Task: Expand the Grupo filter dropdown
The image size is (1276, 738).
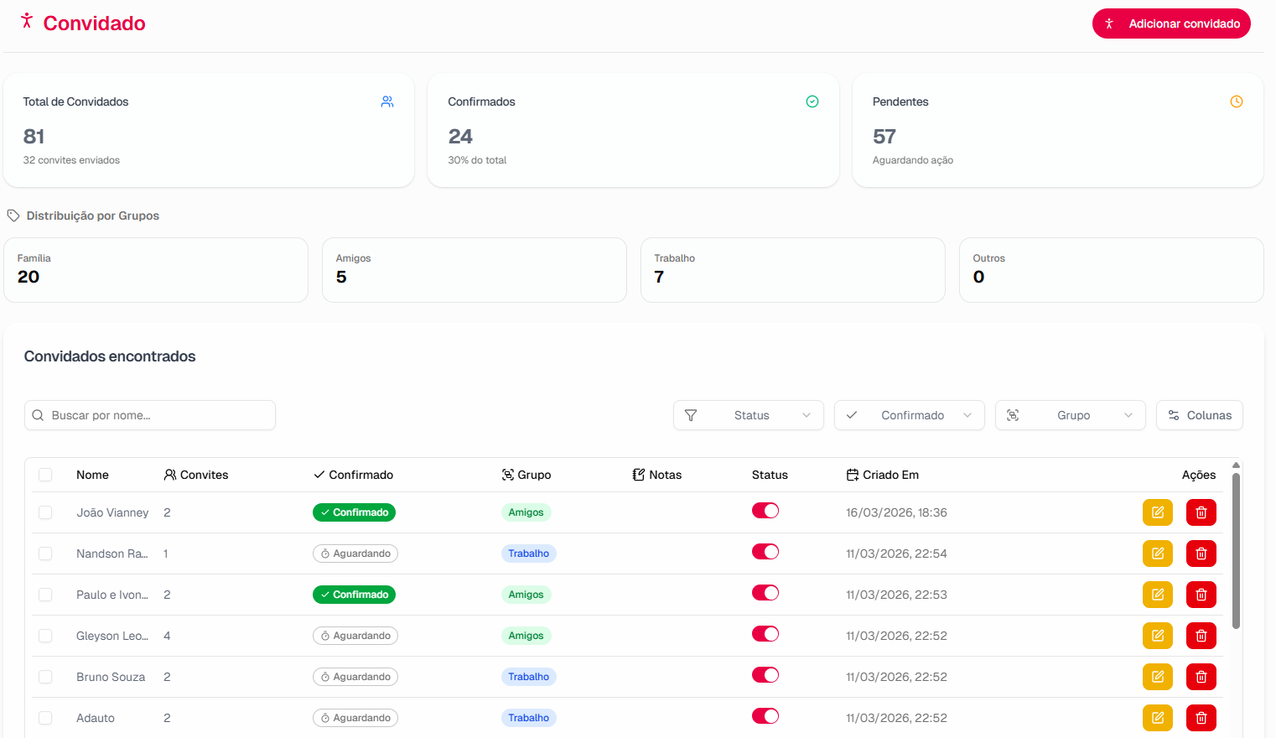Action: [1071, 415]
